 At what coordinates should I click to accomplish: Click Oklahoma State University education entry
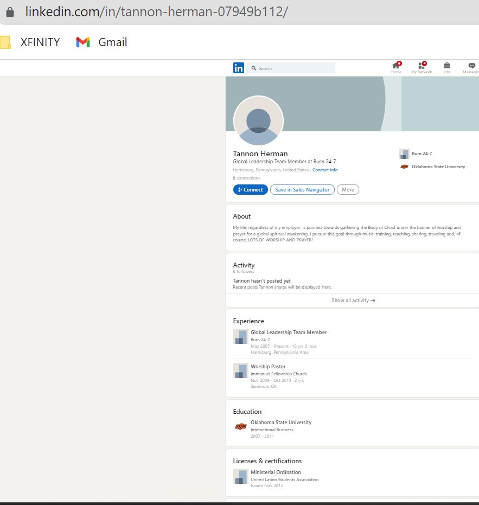coord(281,422)
